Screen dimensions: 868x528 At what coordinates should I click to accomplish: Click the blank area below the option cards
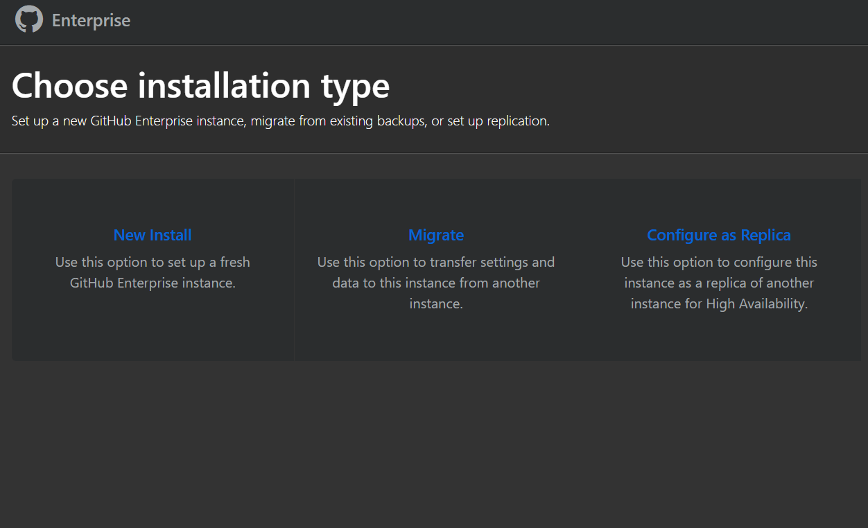pyautogui.click(x=434, y=443)
